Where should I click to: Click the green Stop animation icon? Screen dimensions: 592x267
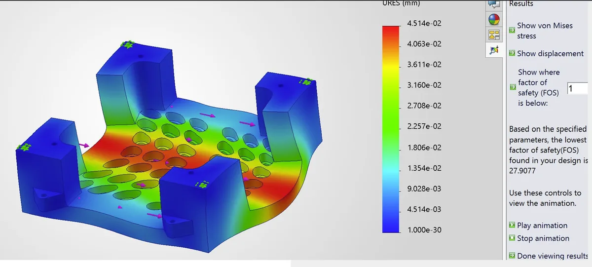512,238
